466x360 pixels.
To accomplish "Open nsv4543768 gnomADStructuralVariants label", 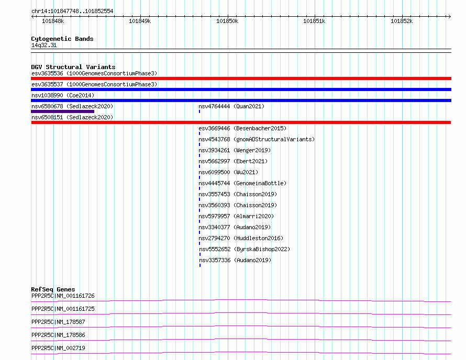I will [257, 139].
